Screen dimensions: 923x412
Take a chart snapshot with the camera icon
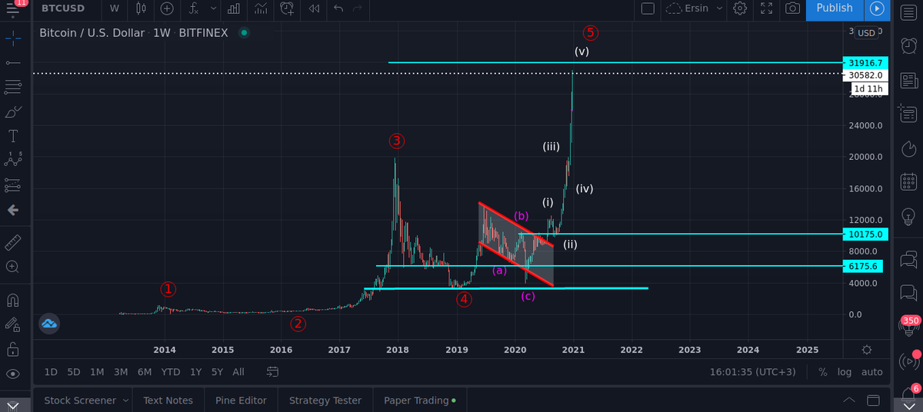pos(792,8)
